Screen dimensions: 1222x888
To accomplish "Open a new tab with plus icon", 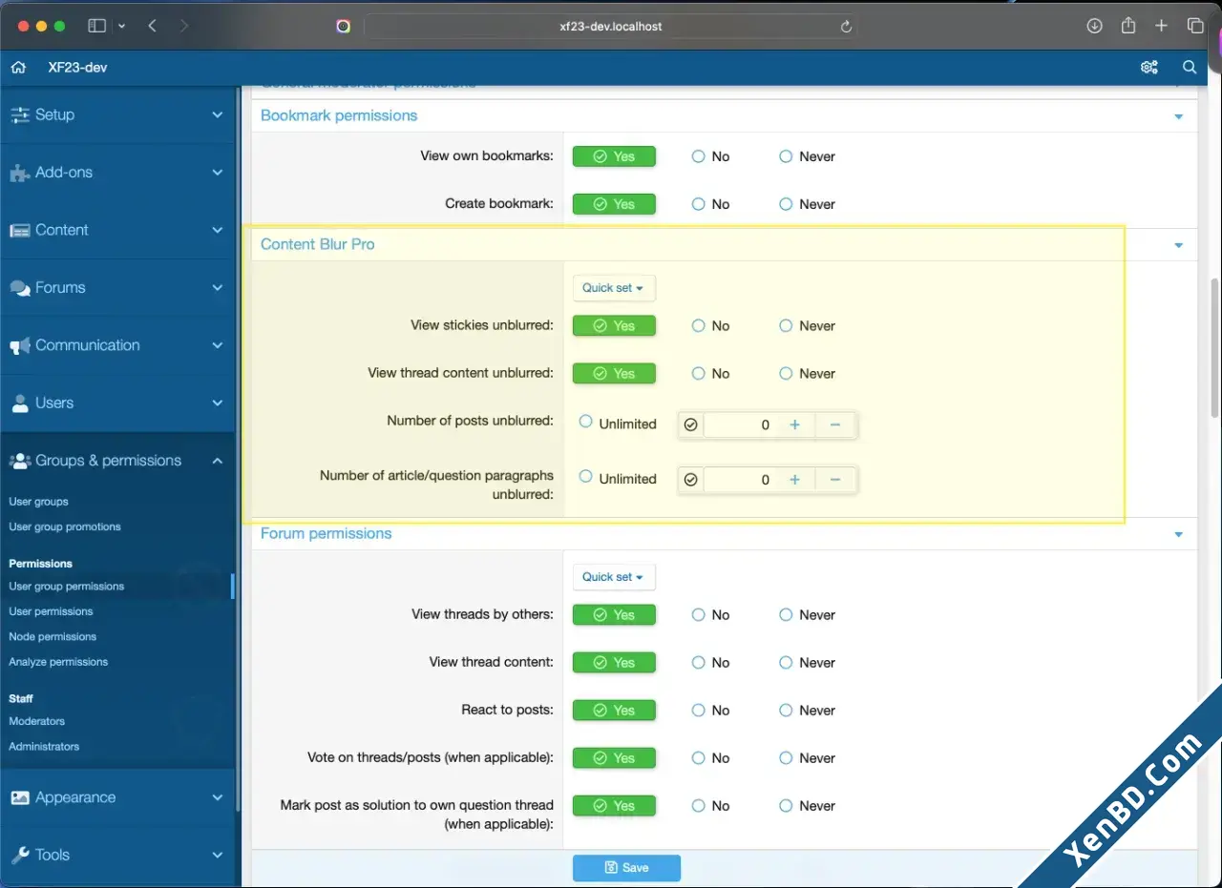I will pos(1161,26).
